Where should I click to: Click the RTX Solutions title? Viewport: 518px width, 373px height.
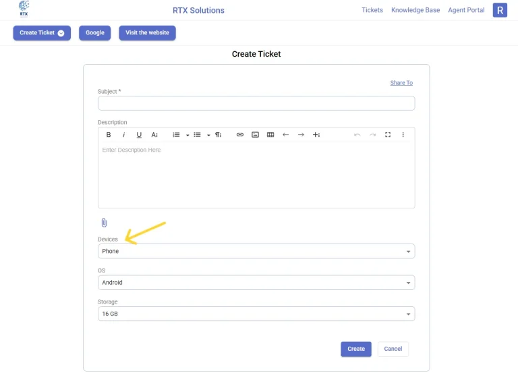coord(198,10)
